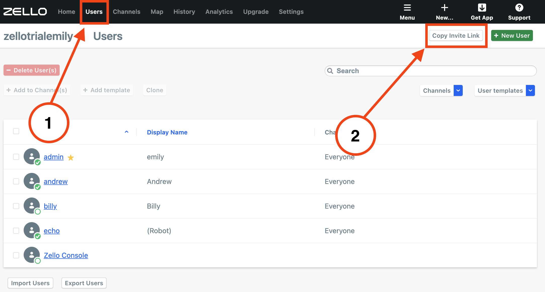Click 'Everyone' in andrew's row
Screen dimensions: 545x292
click(340, 181)
